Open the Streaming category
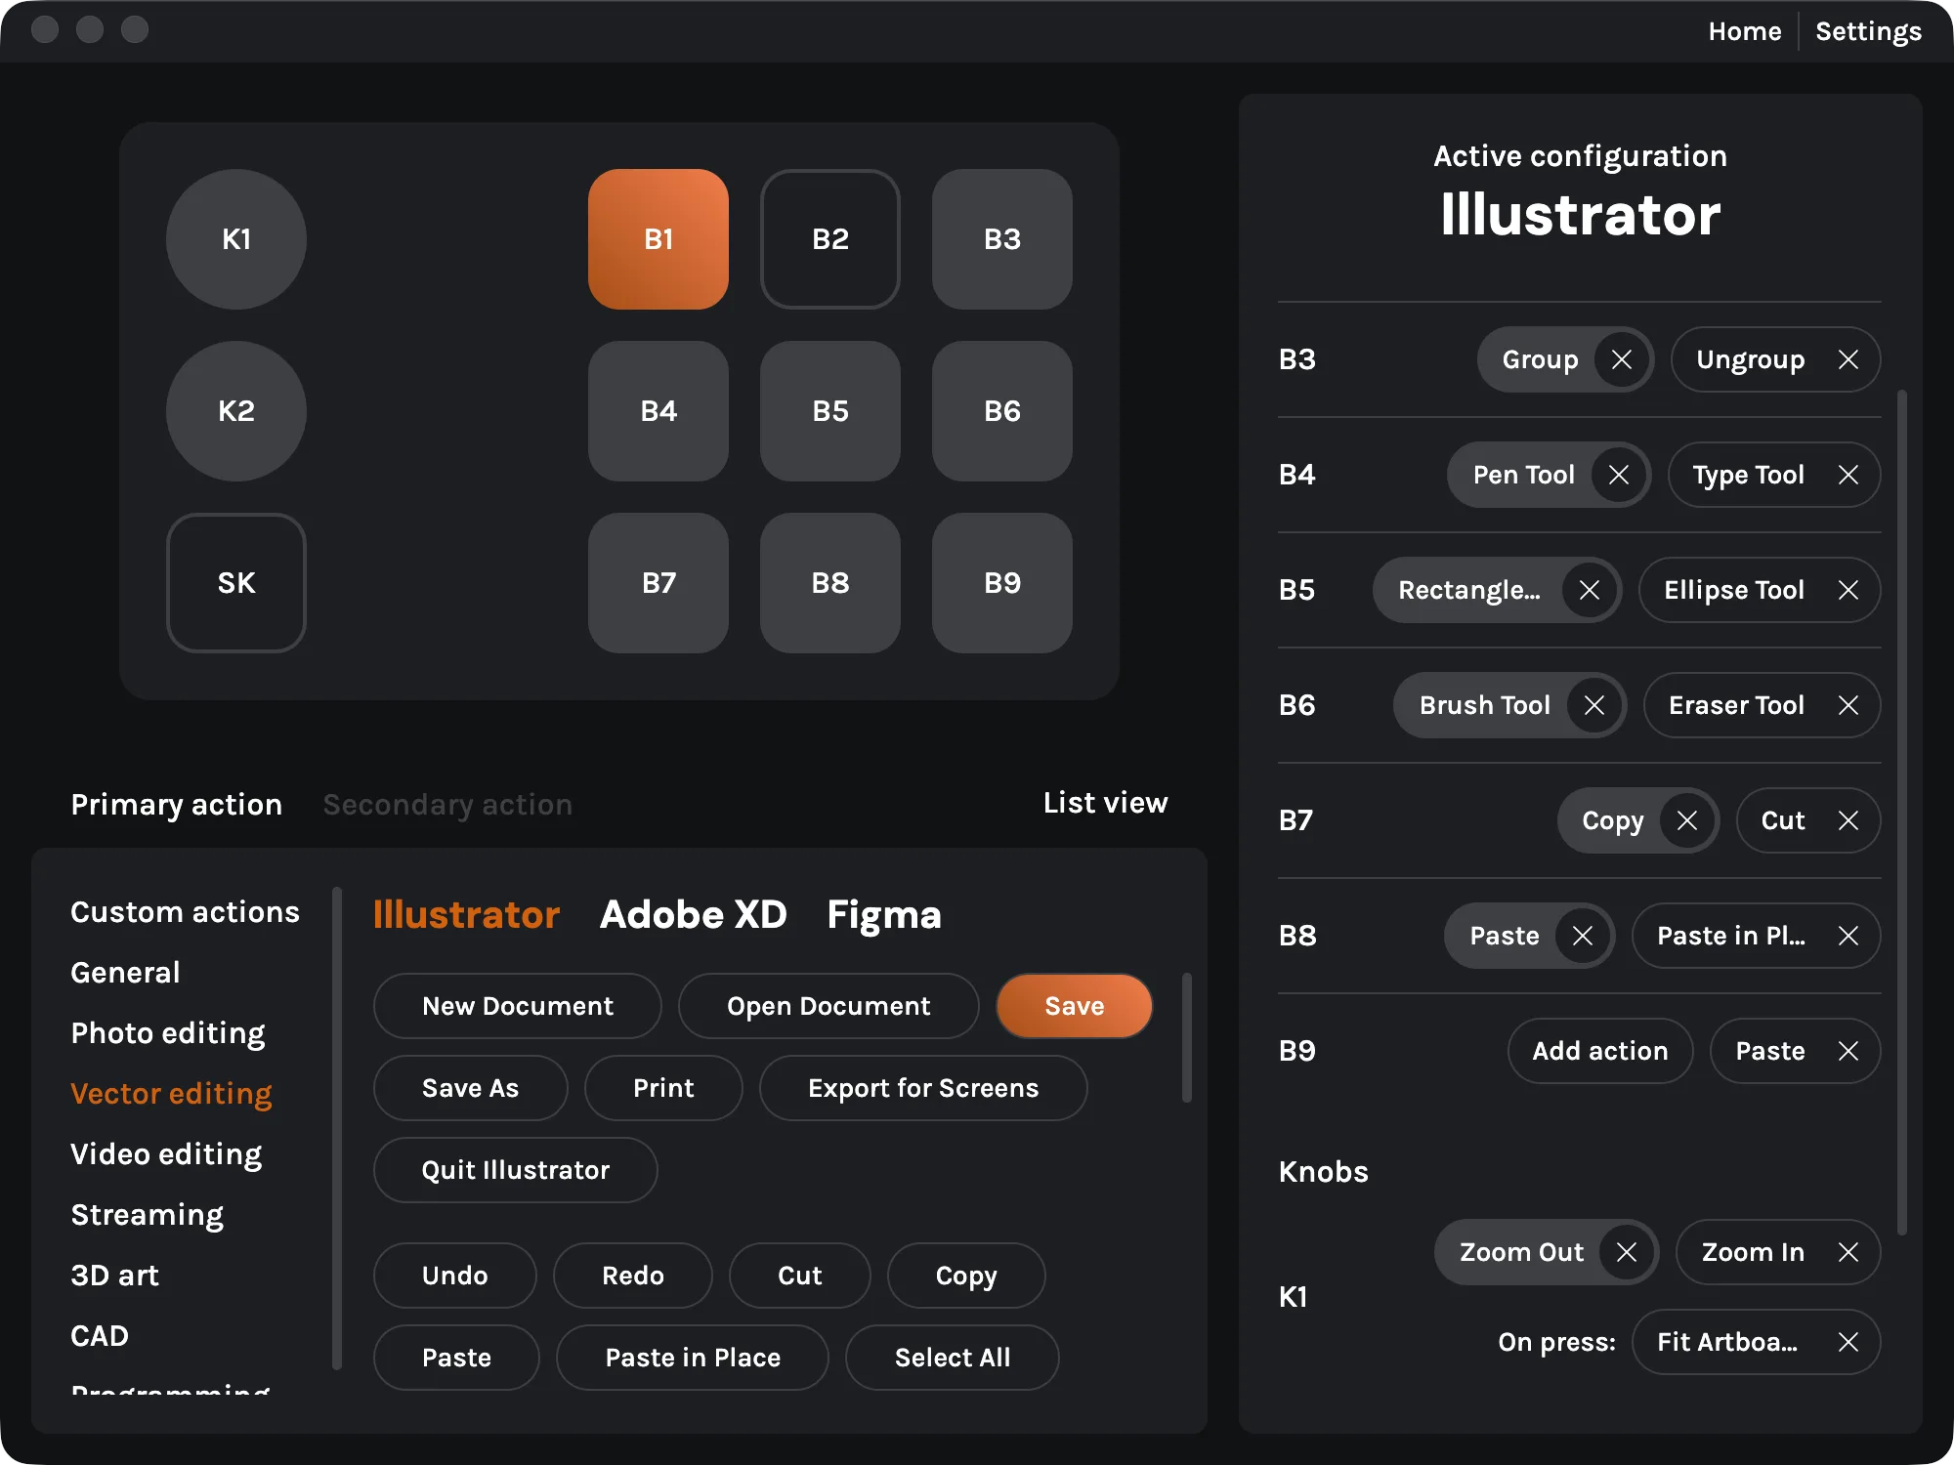Screen dimensions: 1954x1465 coord(147,1215)
